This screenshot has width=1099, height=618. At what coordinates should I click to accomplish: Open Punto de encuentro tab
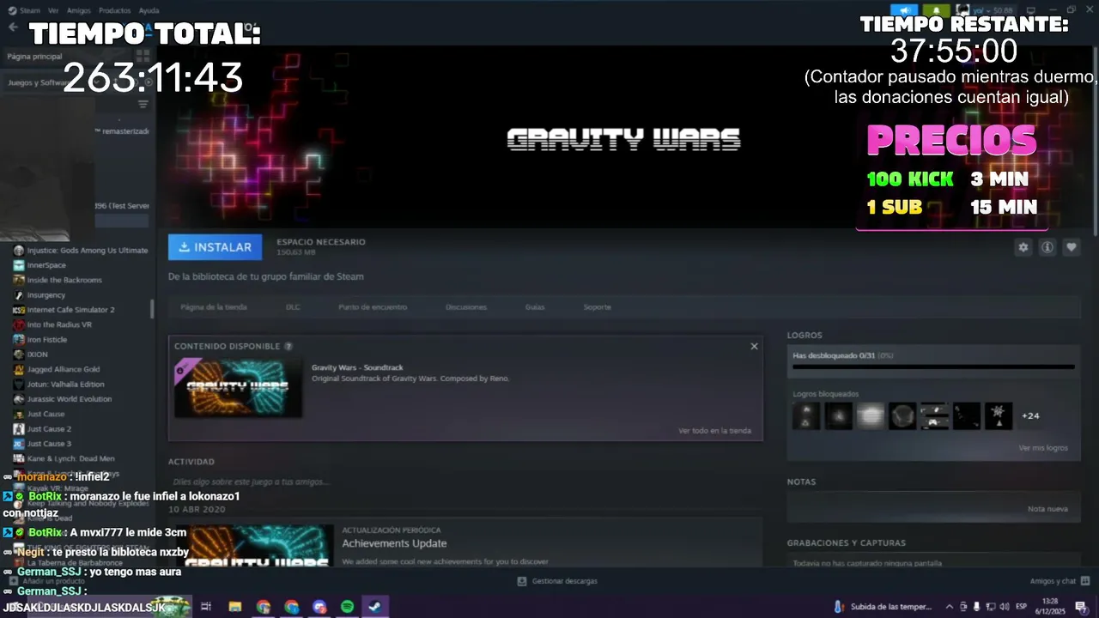pos(373,307)
